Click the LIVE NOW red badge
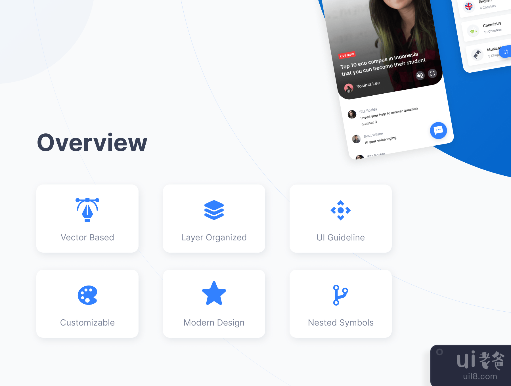Screen dimensions: 511x386 [x=347, y=55]
